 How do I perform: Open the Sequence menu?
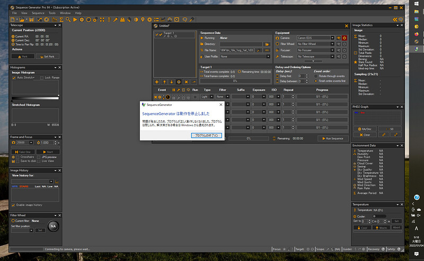click(38, 13)
